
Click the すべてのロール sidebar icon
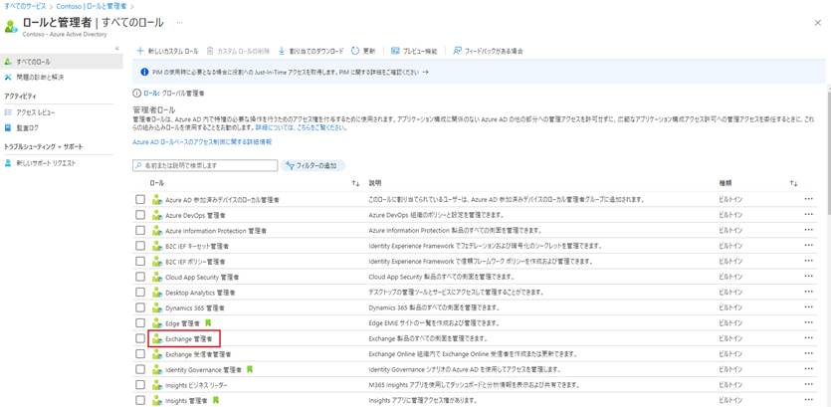pyautogui.click(x=7, y=62)
